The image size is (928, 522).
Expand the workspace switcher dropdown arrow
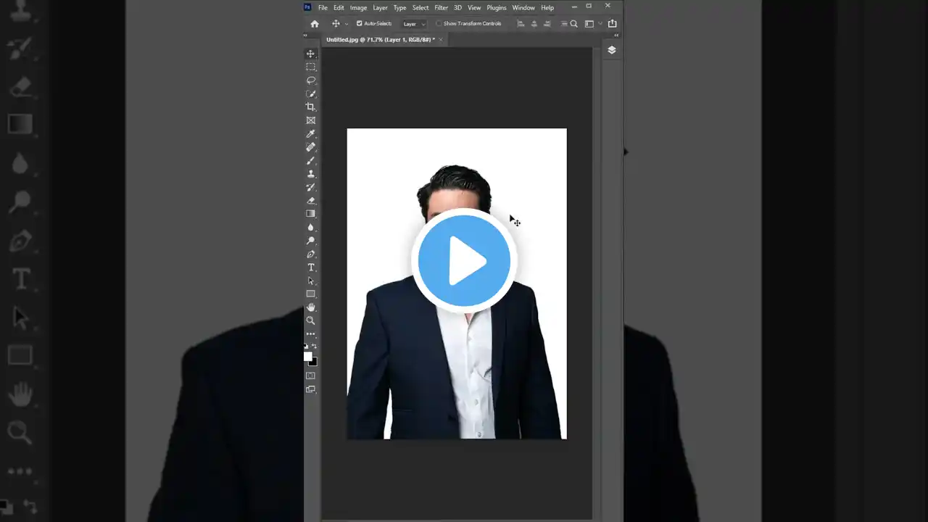tap(600, 24)
